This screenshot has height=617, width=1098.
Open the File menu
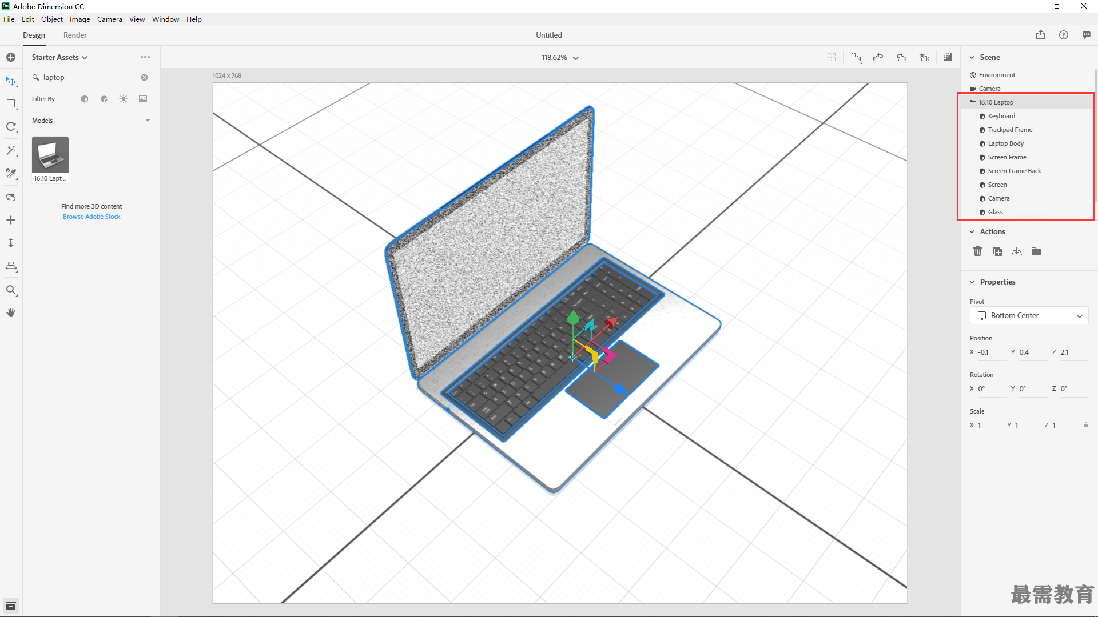click(x=9, y=19)
